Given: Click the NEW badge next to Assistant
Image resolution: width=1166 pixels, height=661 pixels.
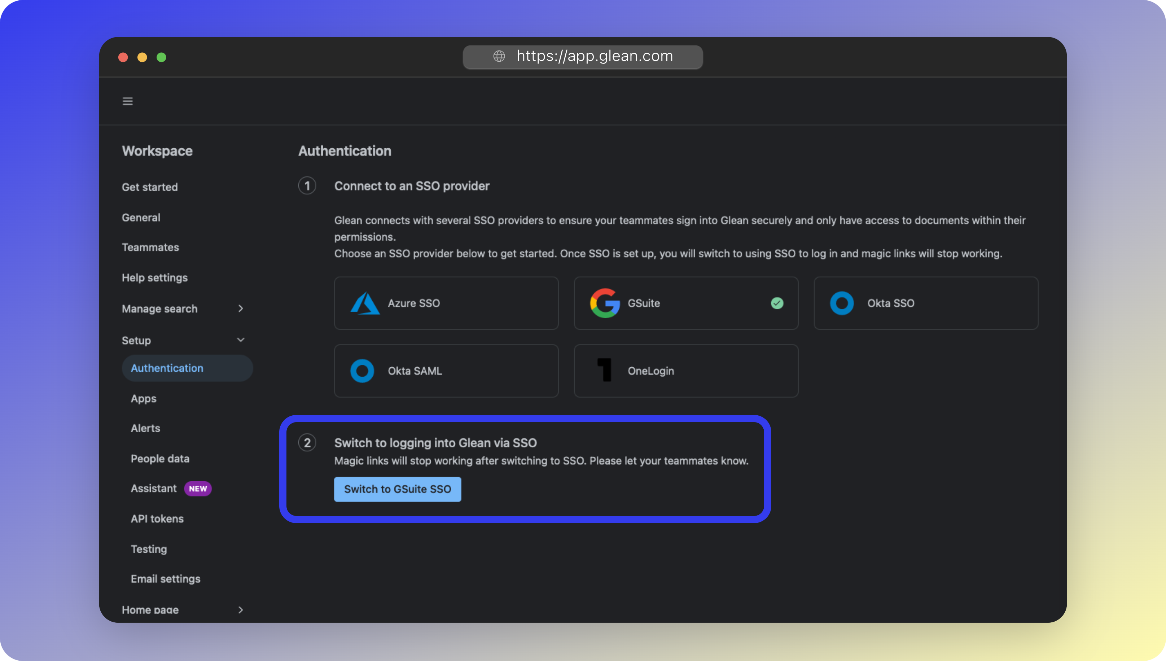Looking at the screenshot, I should click(x=198, y=489).
